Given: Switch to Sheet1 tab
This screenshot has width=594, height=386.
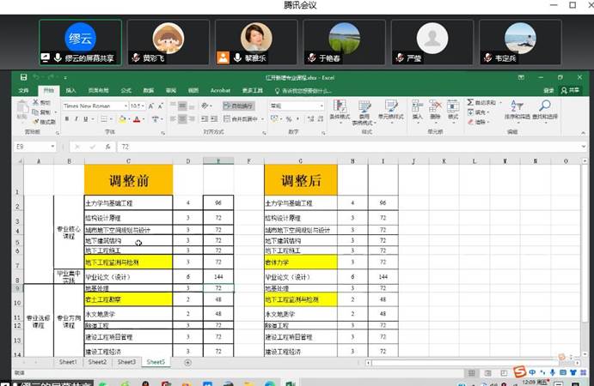Looking at the screenshot, I should 68,362.
